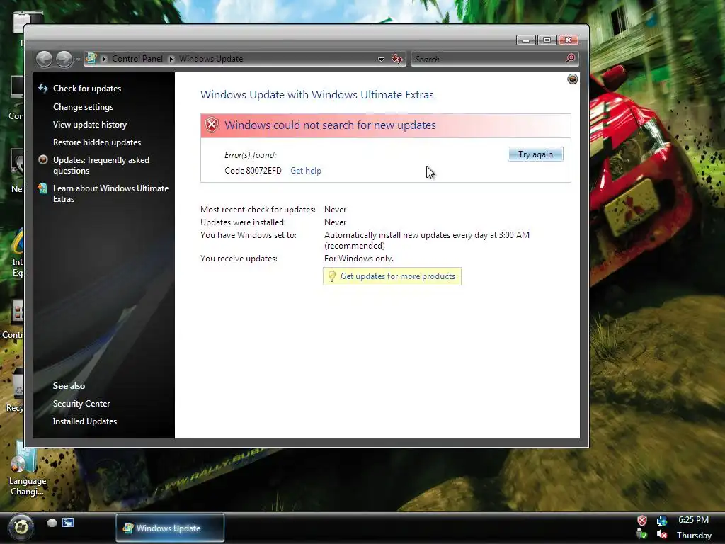The height and width of the screenshot is (544, 725).
Task: Click the Check for updates arrows icon
Action: (x=43, y=88)
